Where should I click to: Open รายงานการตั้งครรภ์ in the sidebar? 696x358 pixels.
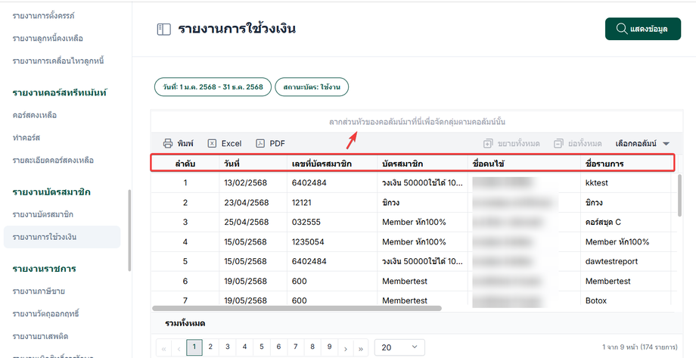(44, 16)
